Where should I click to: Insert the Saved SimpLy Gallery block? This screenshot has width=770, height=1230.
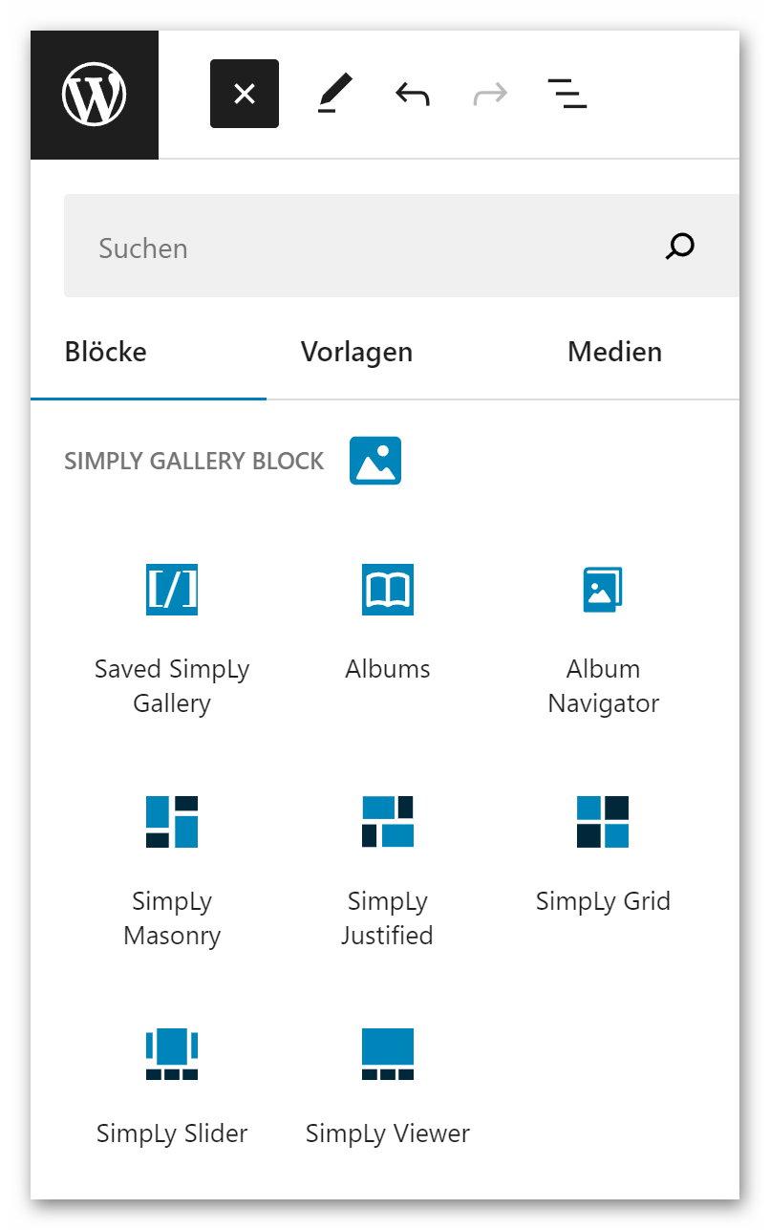click(x=172, y=631)
